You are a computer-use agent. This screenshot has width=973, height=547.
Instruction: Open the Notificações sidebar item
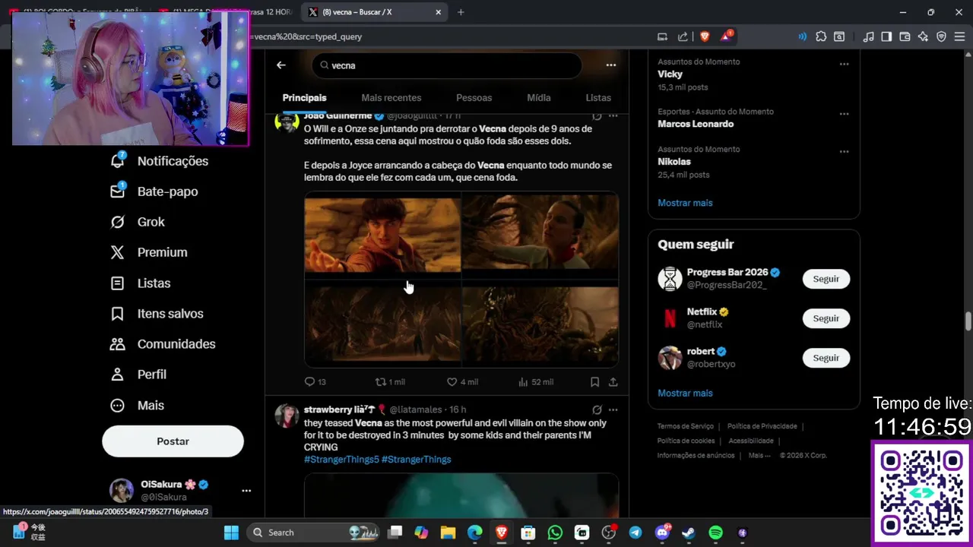click(160, 161)
